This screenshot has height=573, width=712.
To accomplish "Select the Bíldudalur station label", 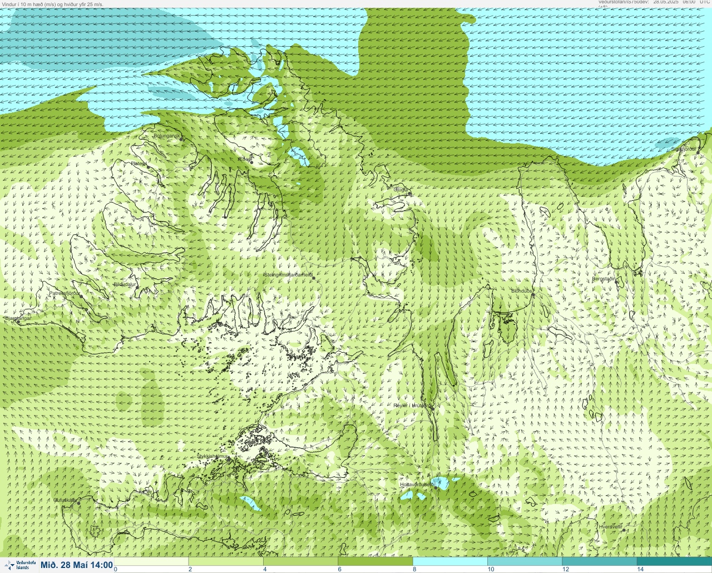I will click(125, 284).
